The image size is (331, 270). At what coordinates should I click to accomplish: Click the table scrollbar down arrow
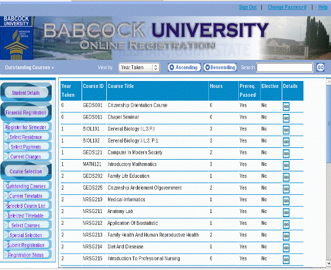329,263
